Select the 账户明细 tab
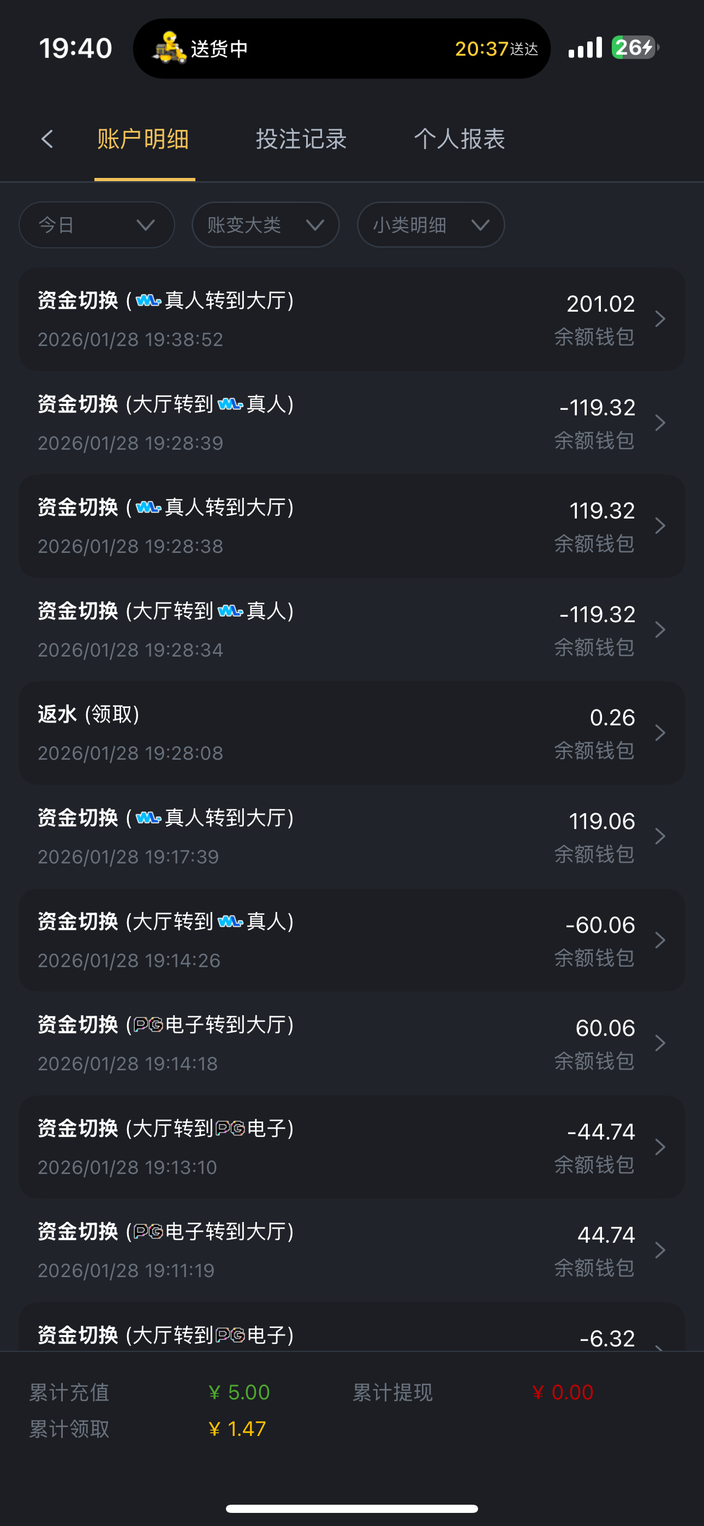The height and width of the screenshot is (1526, 704). [144, 139]
